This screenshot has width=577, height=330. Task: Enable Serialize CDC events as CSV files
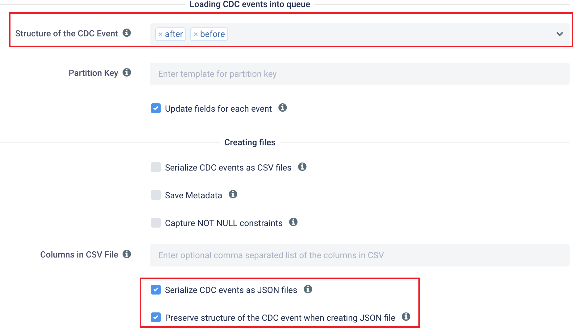tap(156, 167)
